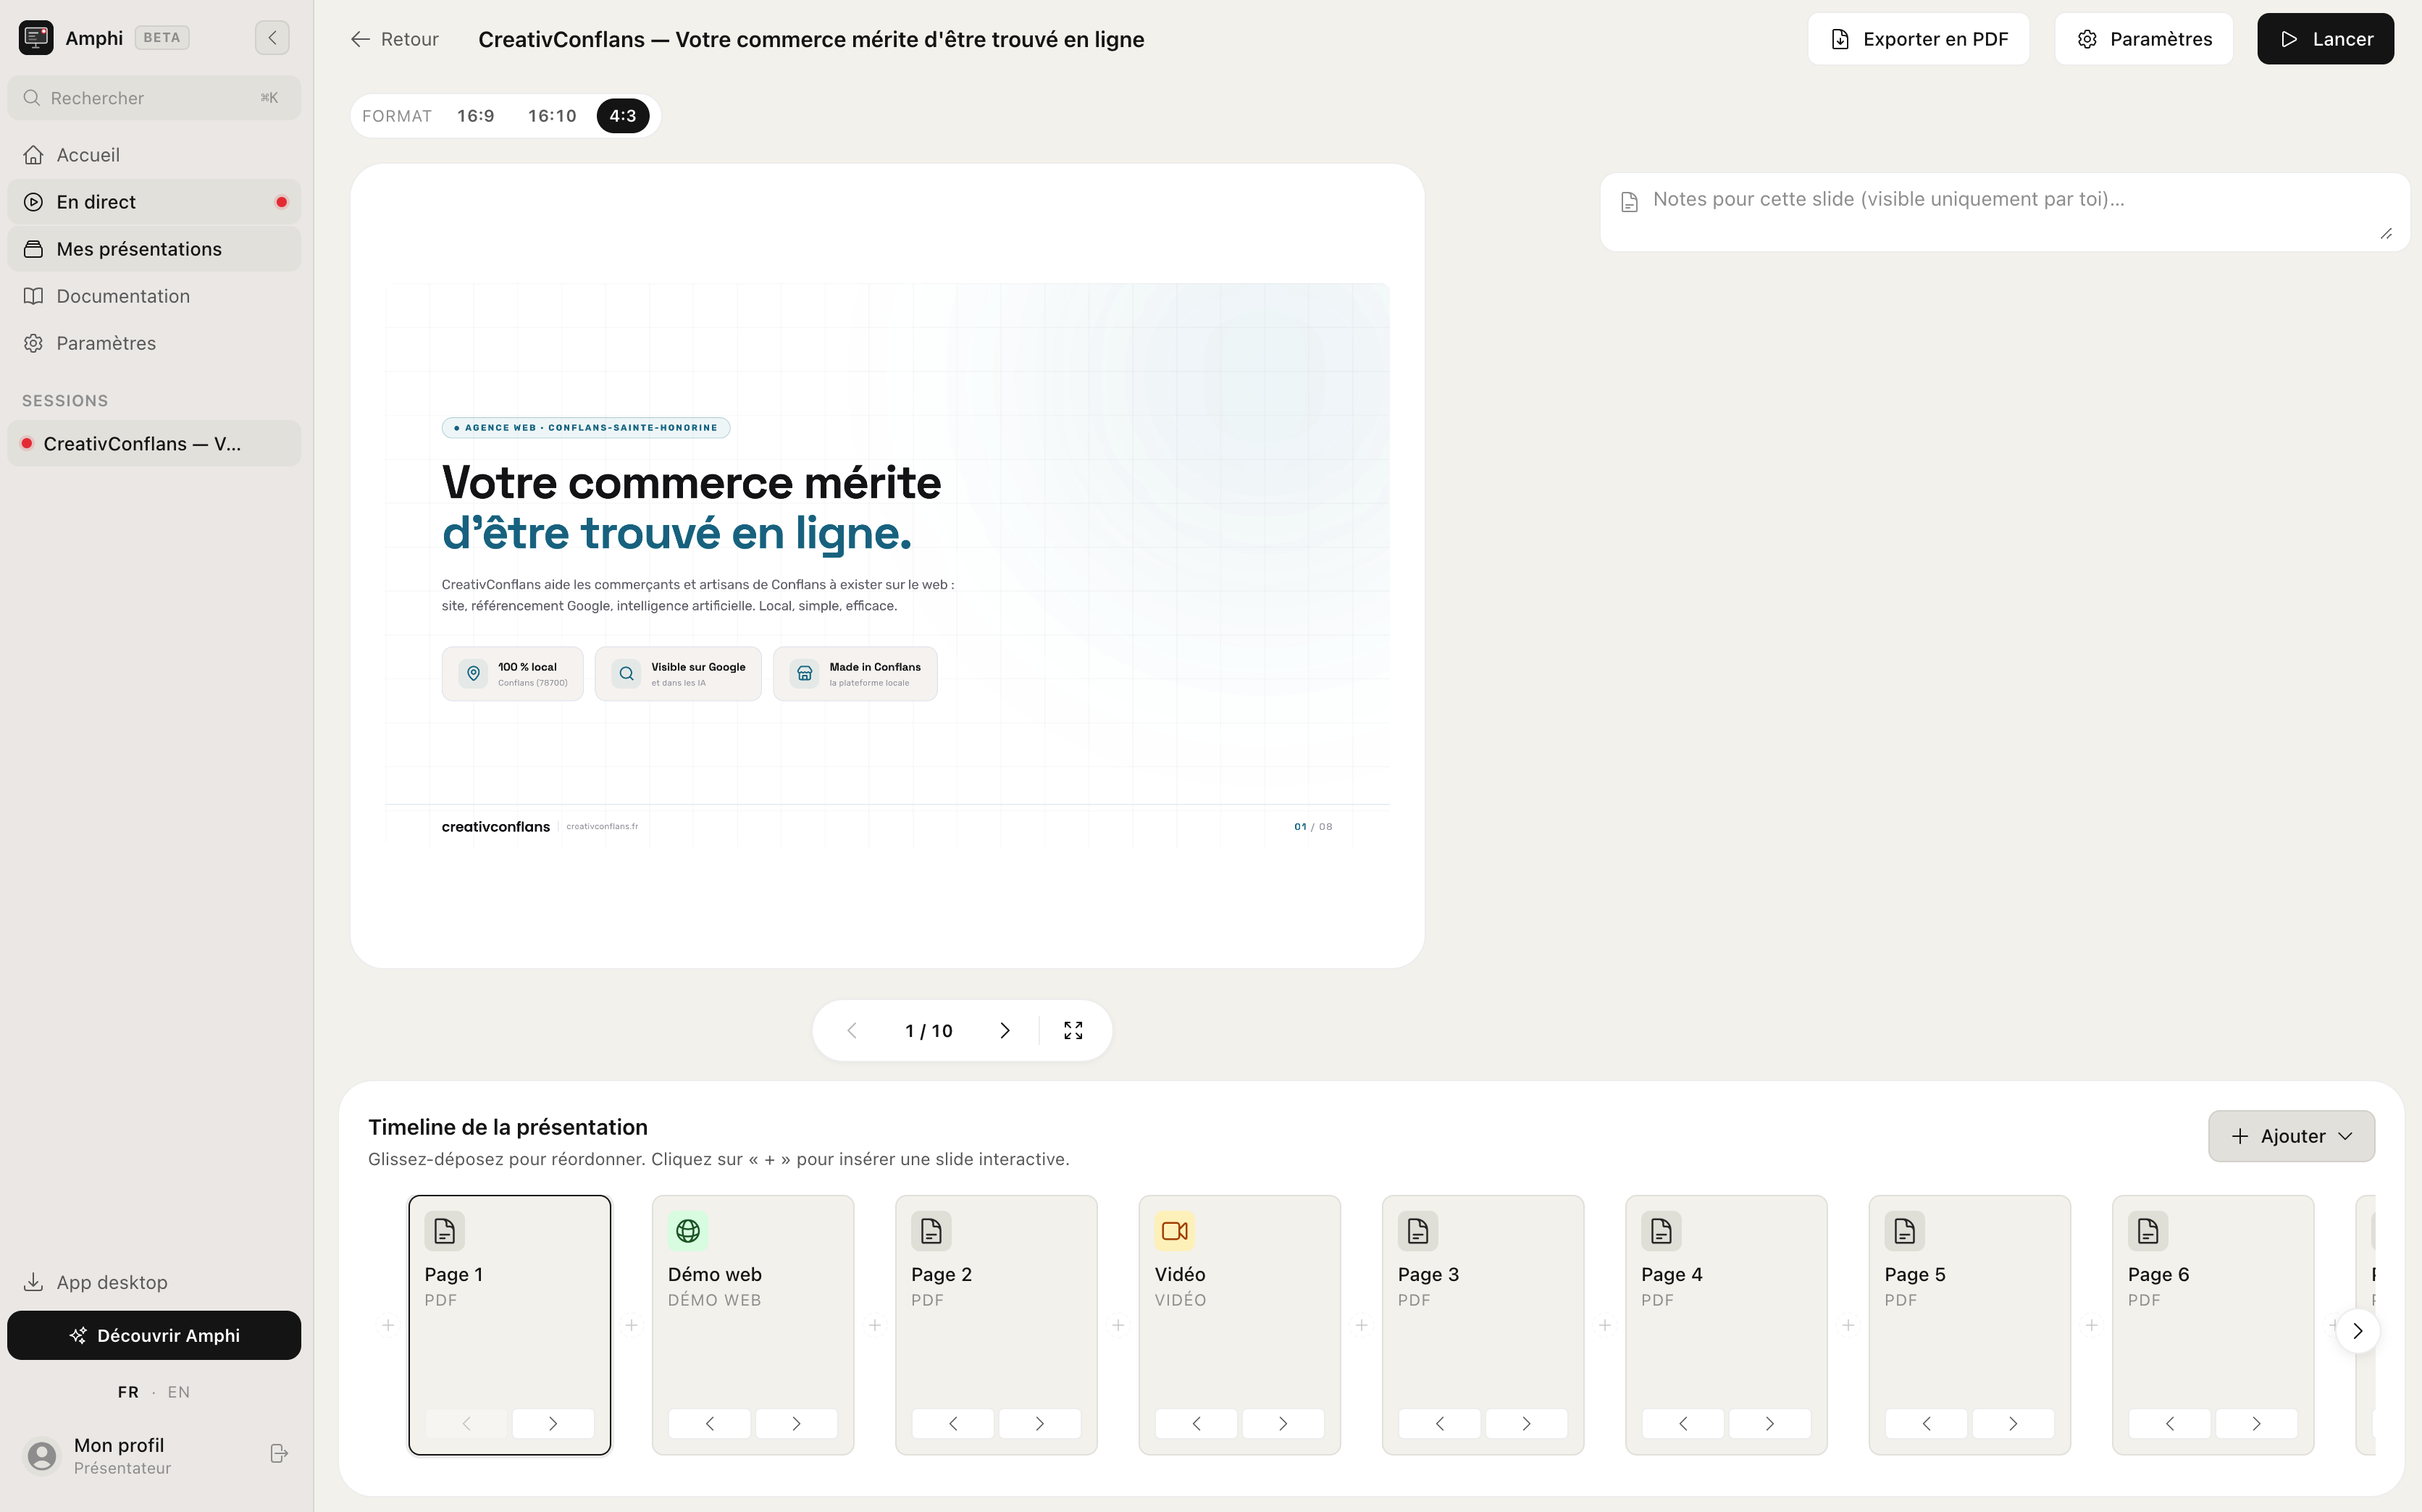
Task: Focus the slide notes text field
Action: 2004,212
